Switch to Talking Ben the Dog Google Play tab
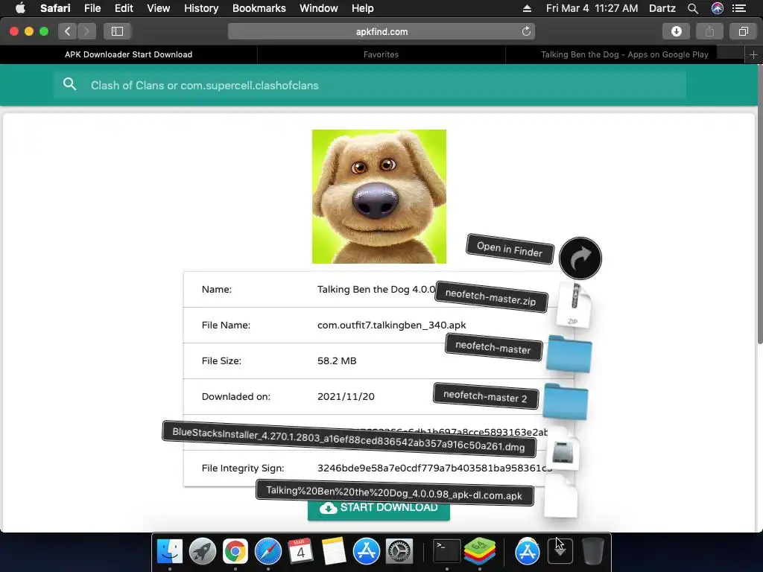The width and height of the screenshot is (763, 572). pyautogui.click(x=624, y=54)
